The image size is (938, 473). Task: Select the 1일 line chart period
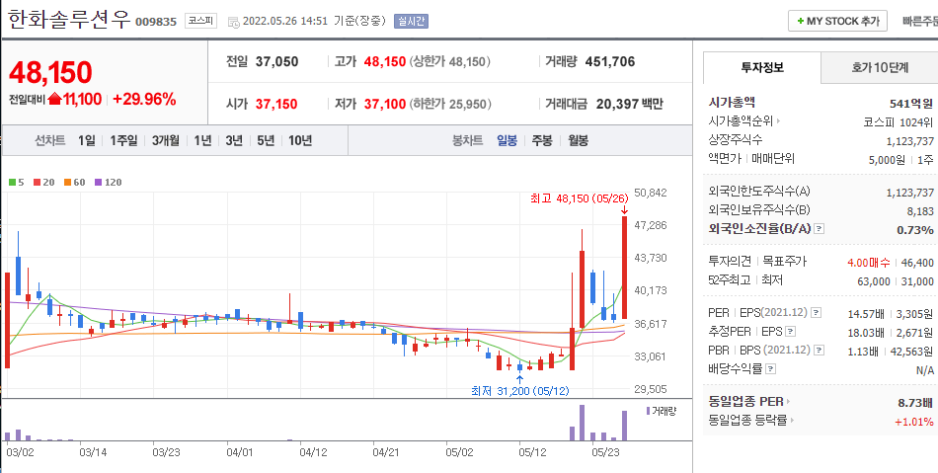pos(86,141)
